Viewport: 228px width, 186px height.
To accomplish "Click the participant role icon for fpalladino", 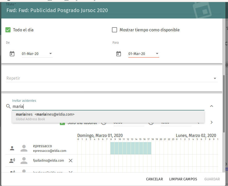I will (x=12, y=161).
